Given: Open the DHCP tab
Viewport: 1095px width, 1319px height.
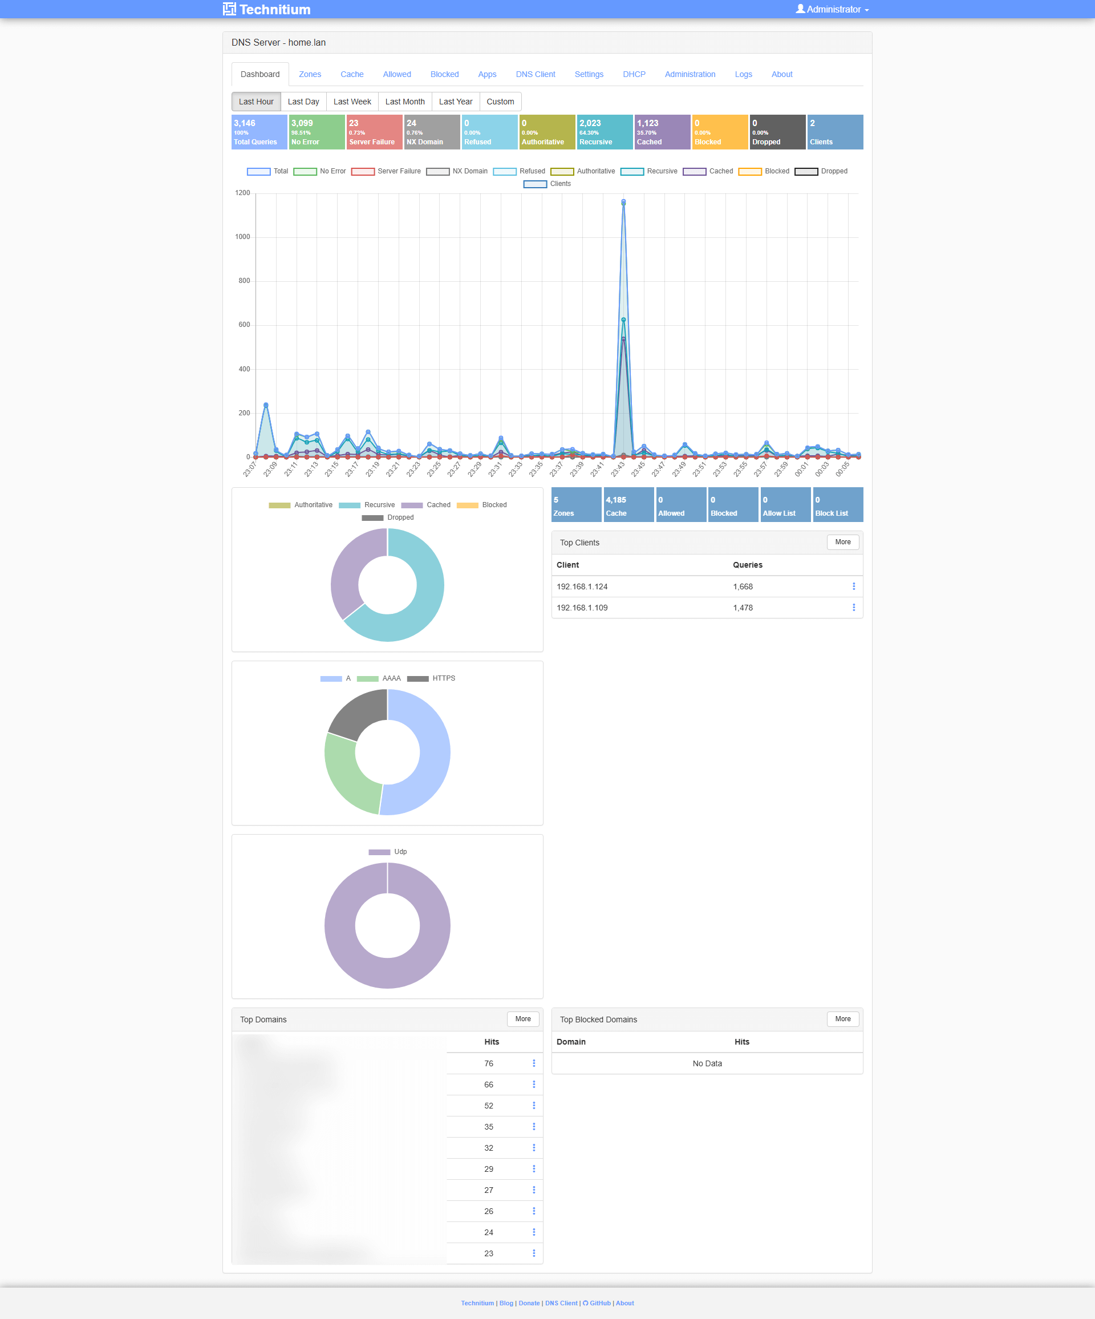Looking at the screenshot, I should point(634,74).
